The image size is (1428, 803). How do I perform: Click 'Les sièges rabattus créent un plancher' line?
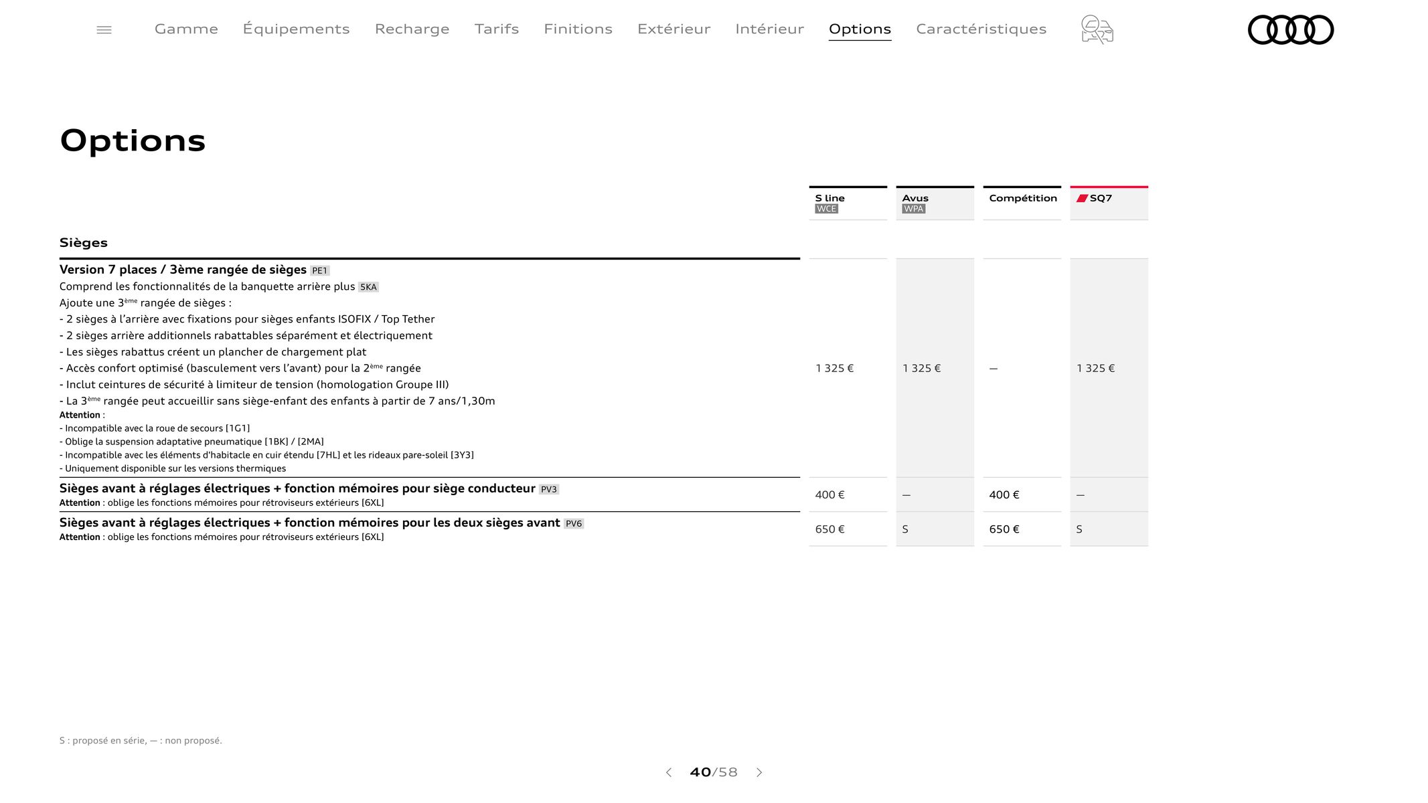click(x=213, y=352)
